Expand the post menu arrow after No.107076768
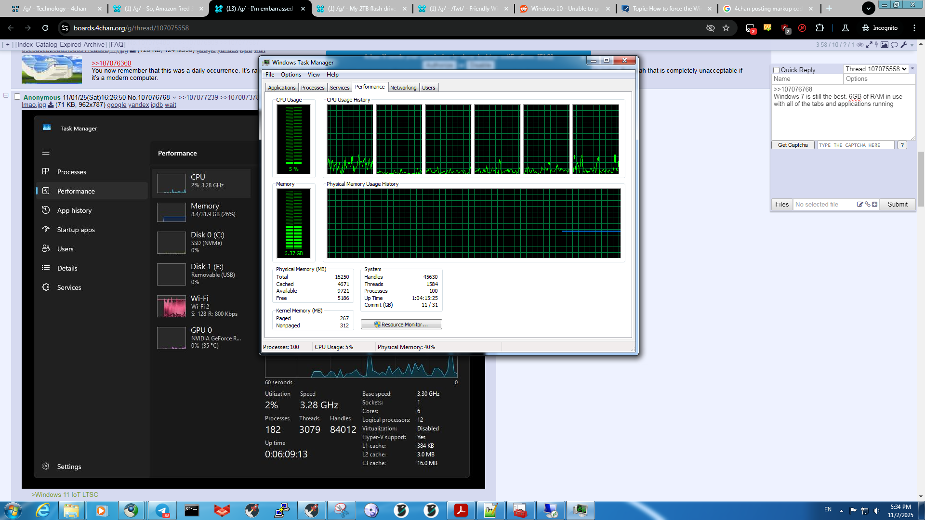925x520 pixels. [174, 98]
